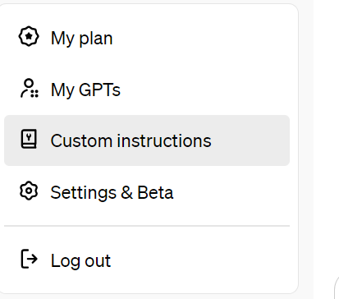This screenshot has width=339, height=299.
Task: Click the exit arrow icon beside Log out
Action: coord(29,259)
